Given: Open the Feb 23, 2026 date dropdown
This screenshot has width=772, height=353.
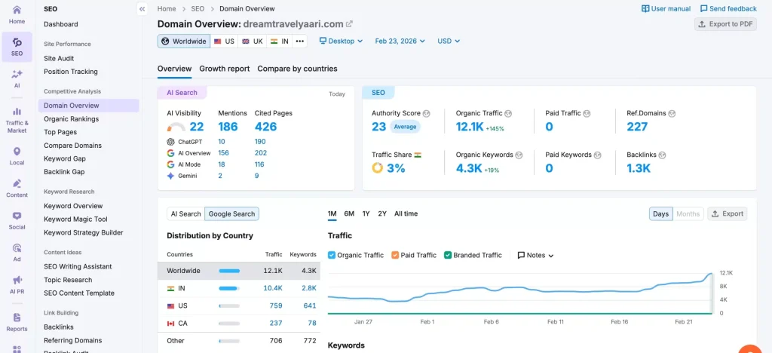Looking at the screenshot, I should click(400, 41).
